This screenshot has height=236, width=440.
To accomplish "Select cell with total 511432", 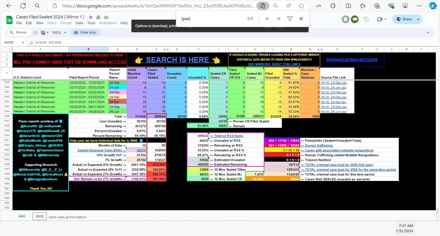I will point(137,117).
